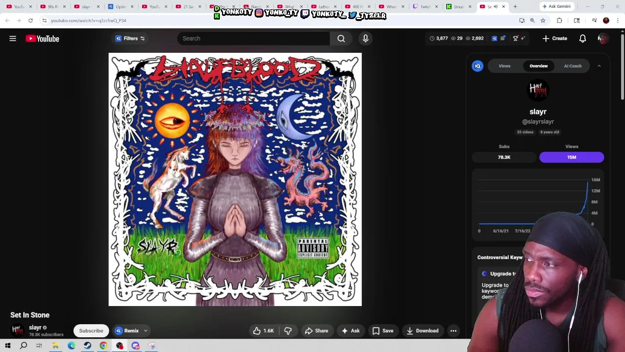Click the 8 years old chip
Viewport: 625px width, 352px height.
point(549,132)
